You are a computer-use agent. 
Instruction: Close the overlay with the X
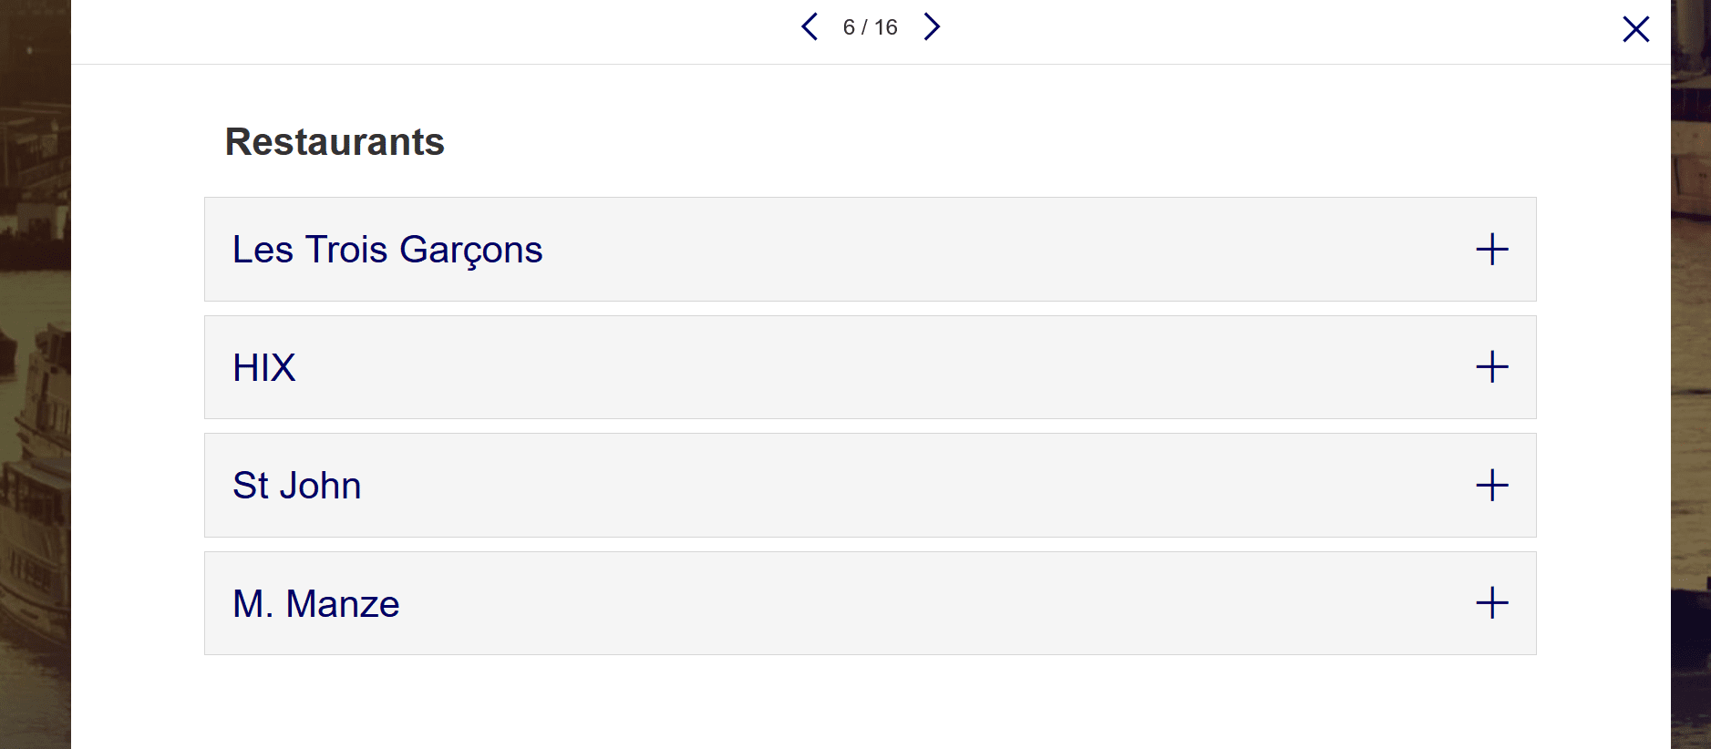click(x=1635, y=29)
